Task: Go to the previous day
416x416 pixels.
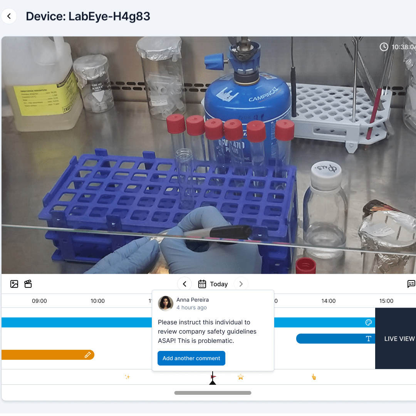Action: (x=185, y=284)
